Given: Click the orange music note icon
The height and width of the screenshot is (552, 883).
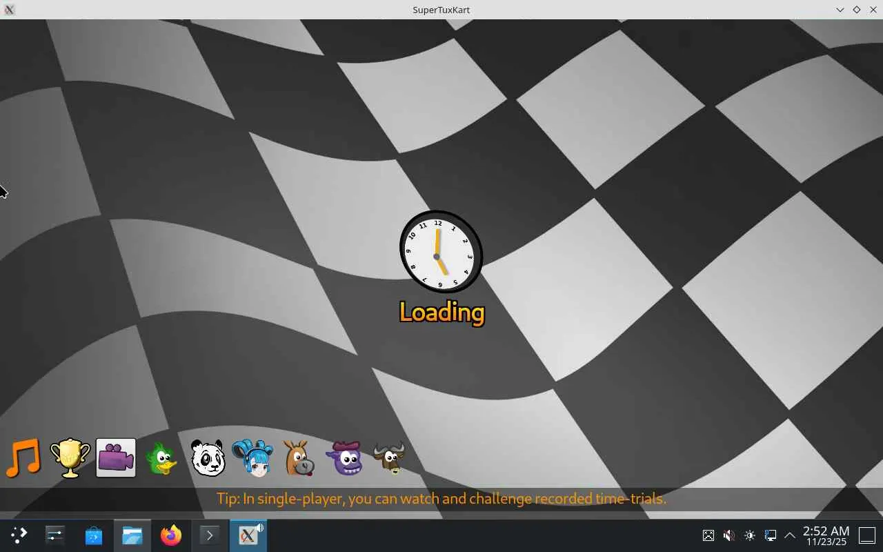Looking at the screenshot, I should point(23,458).
